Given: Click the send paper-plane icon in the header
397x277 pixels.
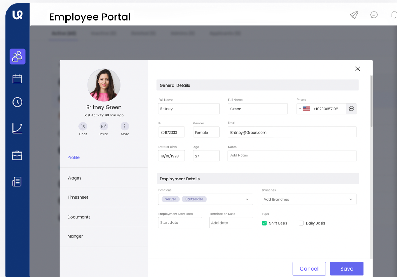Looking at the screenshot, I should 354,15.
